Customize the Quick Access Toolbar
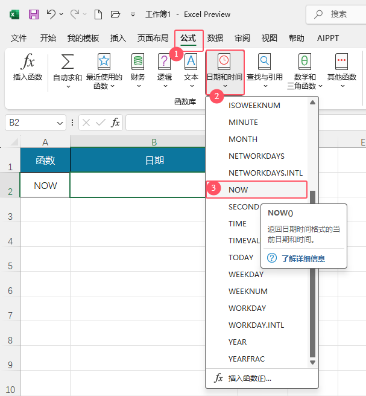The image size is (366, 396). pyautogui.click(x=133, y=14)
